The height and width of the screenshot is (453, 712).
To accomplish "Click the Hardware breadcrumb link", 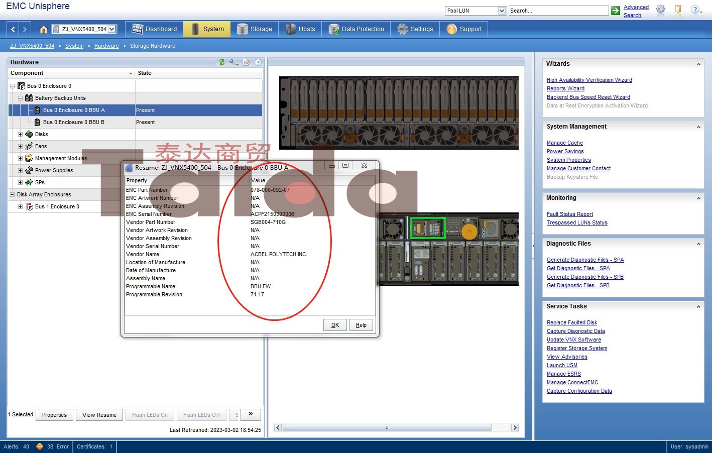I will click(106, 46).
